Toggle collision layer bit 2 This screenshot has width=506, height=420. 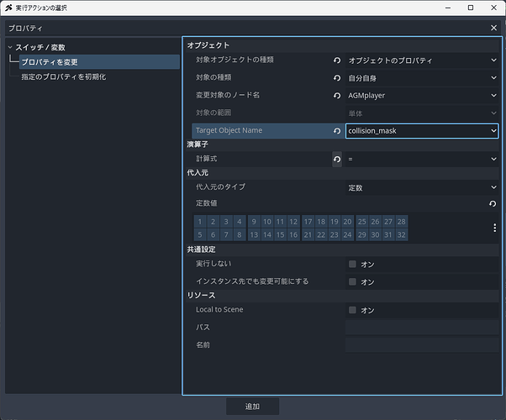tap(213, 222)
